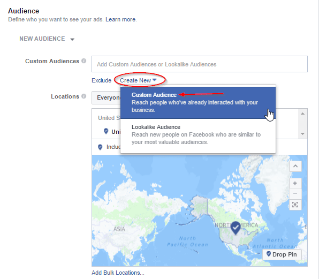Viewport: 319px width, 279px height.
Task: Zoom in the map with plus icon
Action: [x=295, y=183]
